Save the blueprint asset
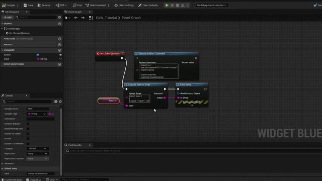 (28, 5)
